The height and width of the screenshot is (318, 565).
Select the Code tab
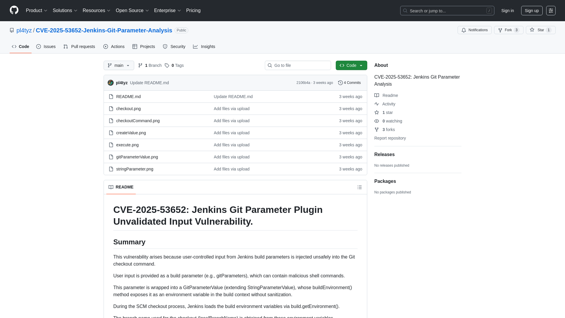click(21, 47)
